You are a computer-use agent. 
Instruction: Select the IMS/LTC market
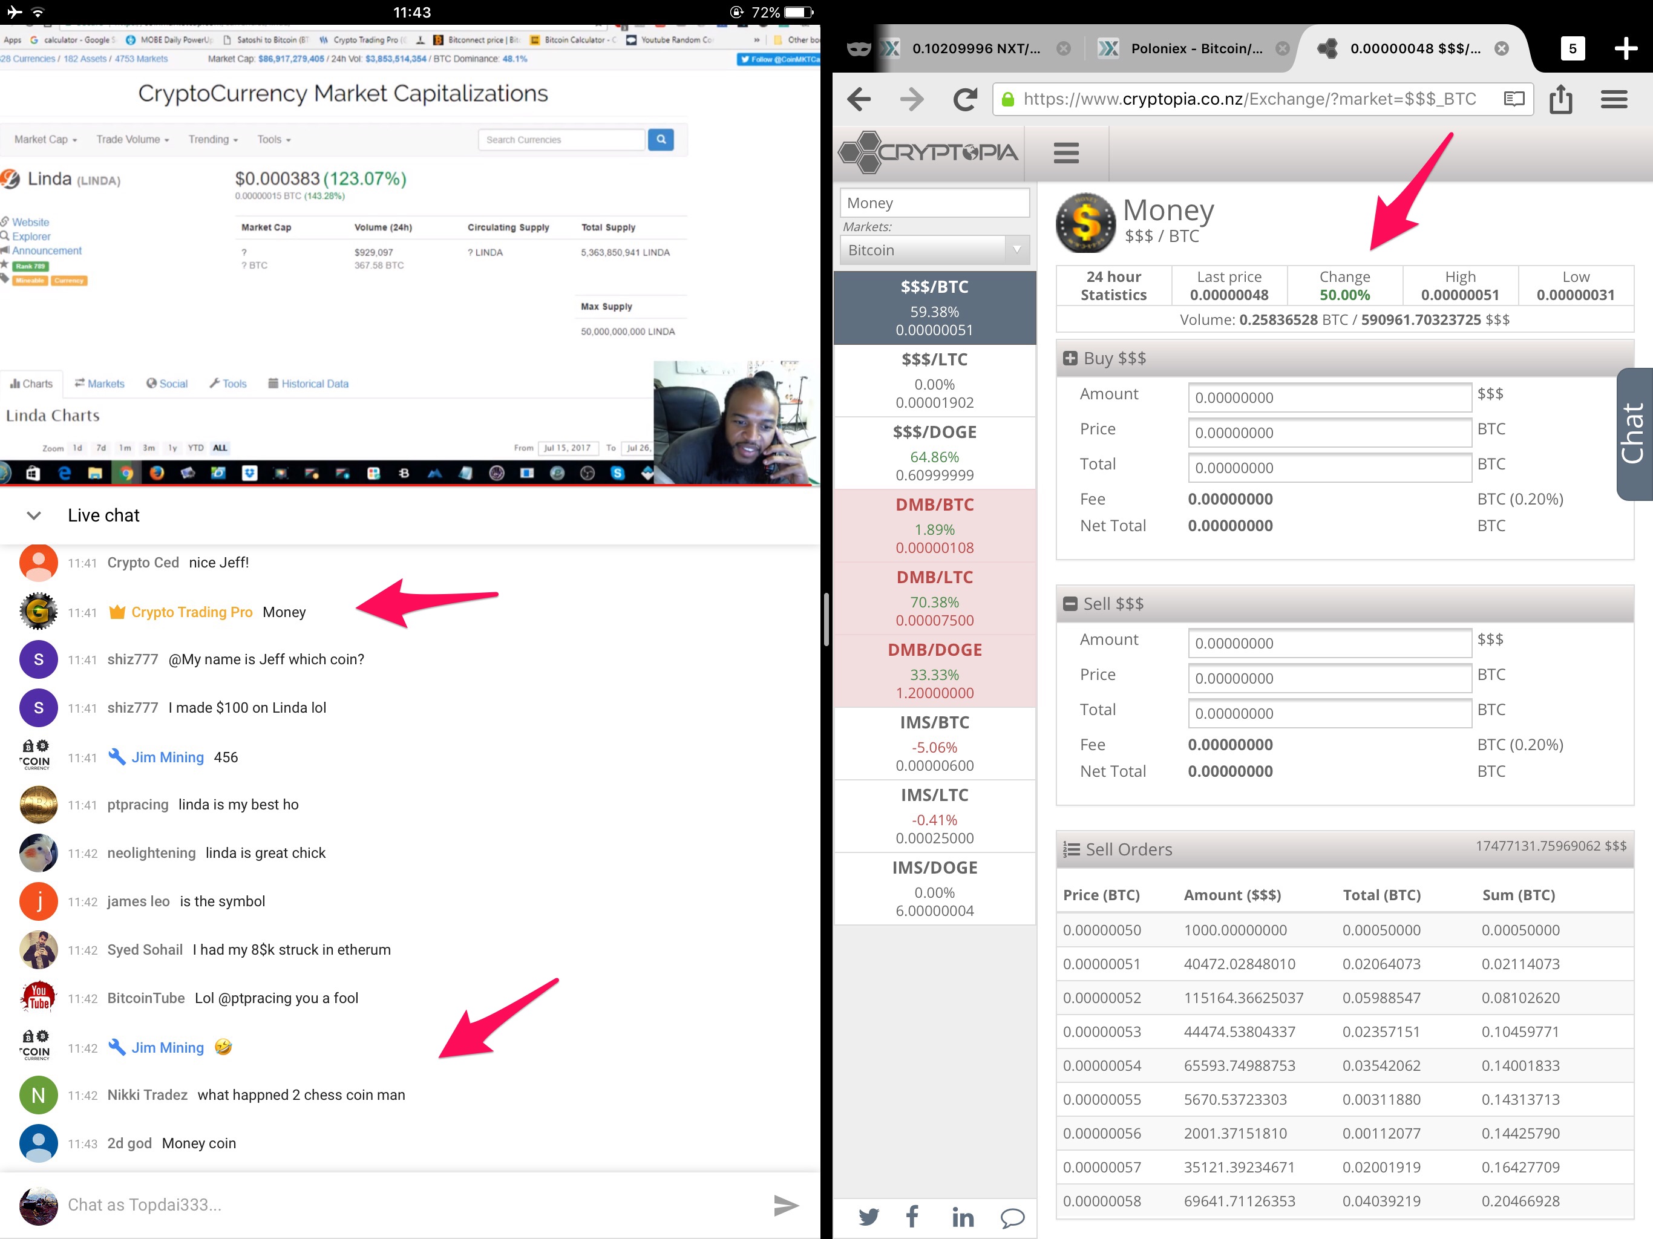(x=934, y=816)
